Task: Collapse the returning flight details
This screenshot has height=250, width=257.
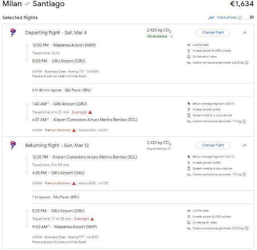Action: tap(245, 145)
